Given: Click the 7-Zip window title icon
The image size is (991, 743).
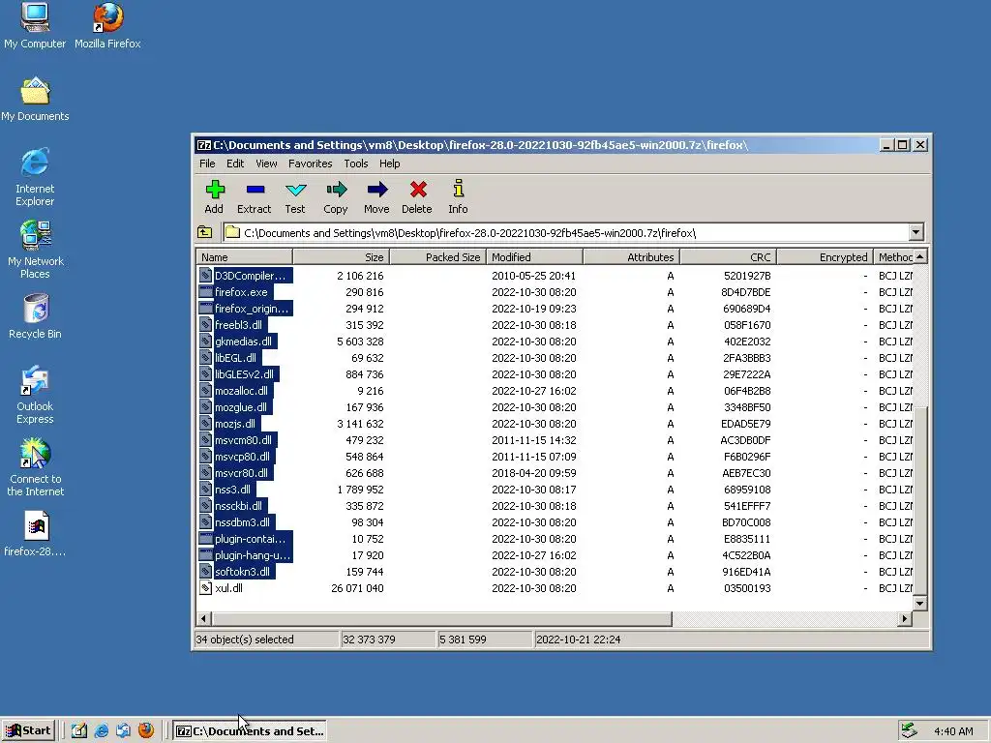Looking at the screenshot, I should click(x=203, y=145).
